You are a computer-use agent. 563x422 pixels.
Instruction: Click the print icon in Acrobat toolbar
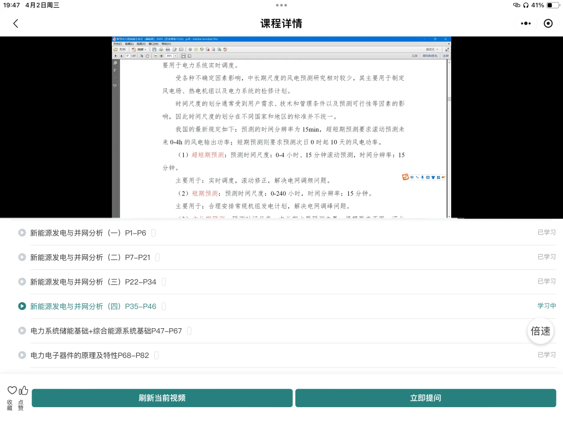pos(167,49)
